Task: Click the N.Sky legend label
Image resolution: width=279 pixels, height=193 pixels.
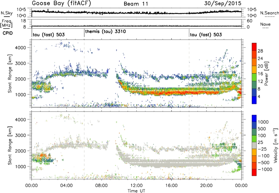Action: click(6, 13)
